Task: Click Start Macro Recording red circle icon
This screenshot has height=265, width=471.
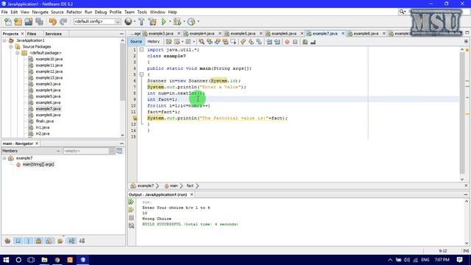Action: click(287, 42)
